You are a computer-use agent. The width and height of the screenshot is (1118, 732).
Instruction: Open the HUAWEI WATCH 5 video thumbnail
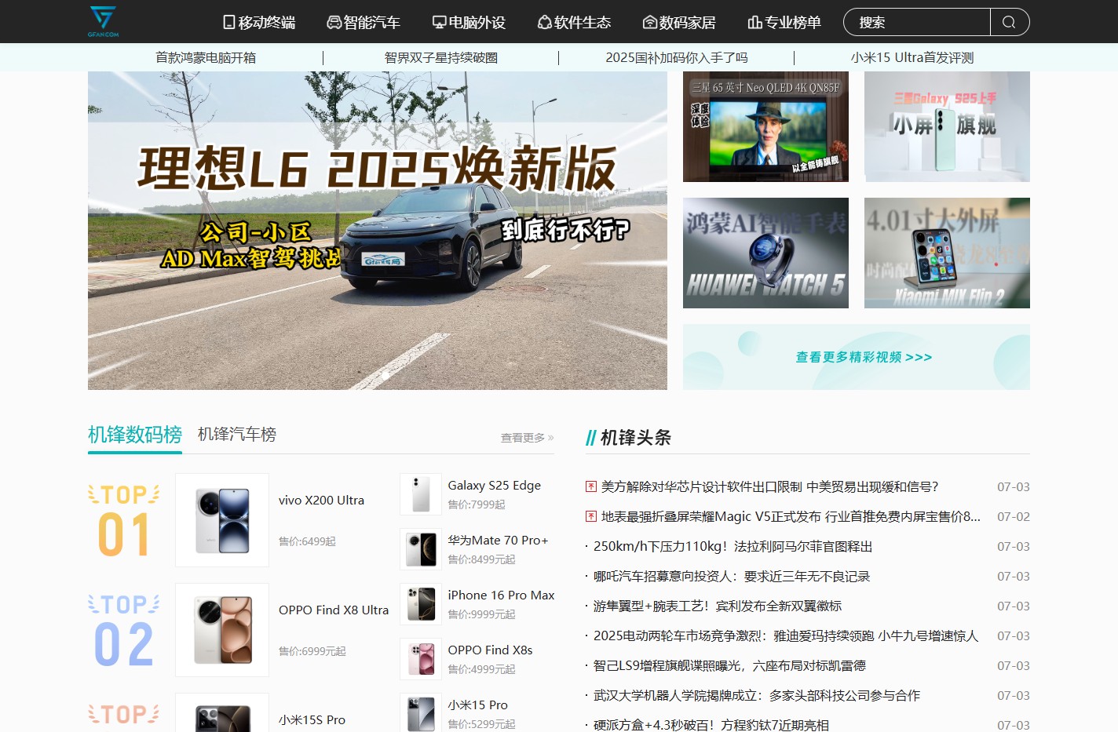[x=765, y=253]
